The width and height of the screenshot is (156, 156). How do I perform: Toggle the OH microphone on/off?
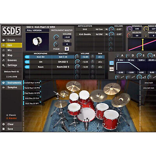pyautogui.click(x=27, y=62)
